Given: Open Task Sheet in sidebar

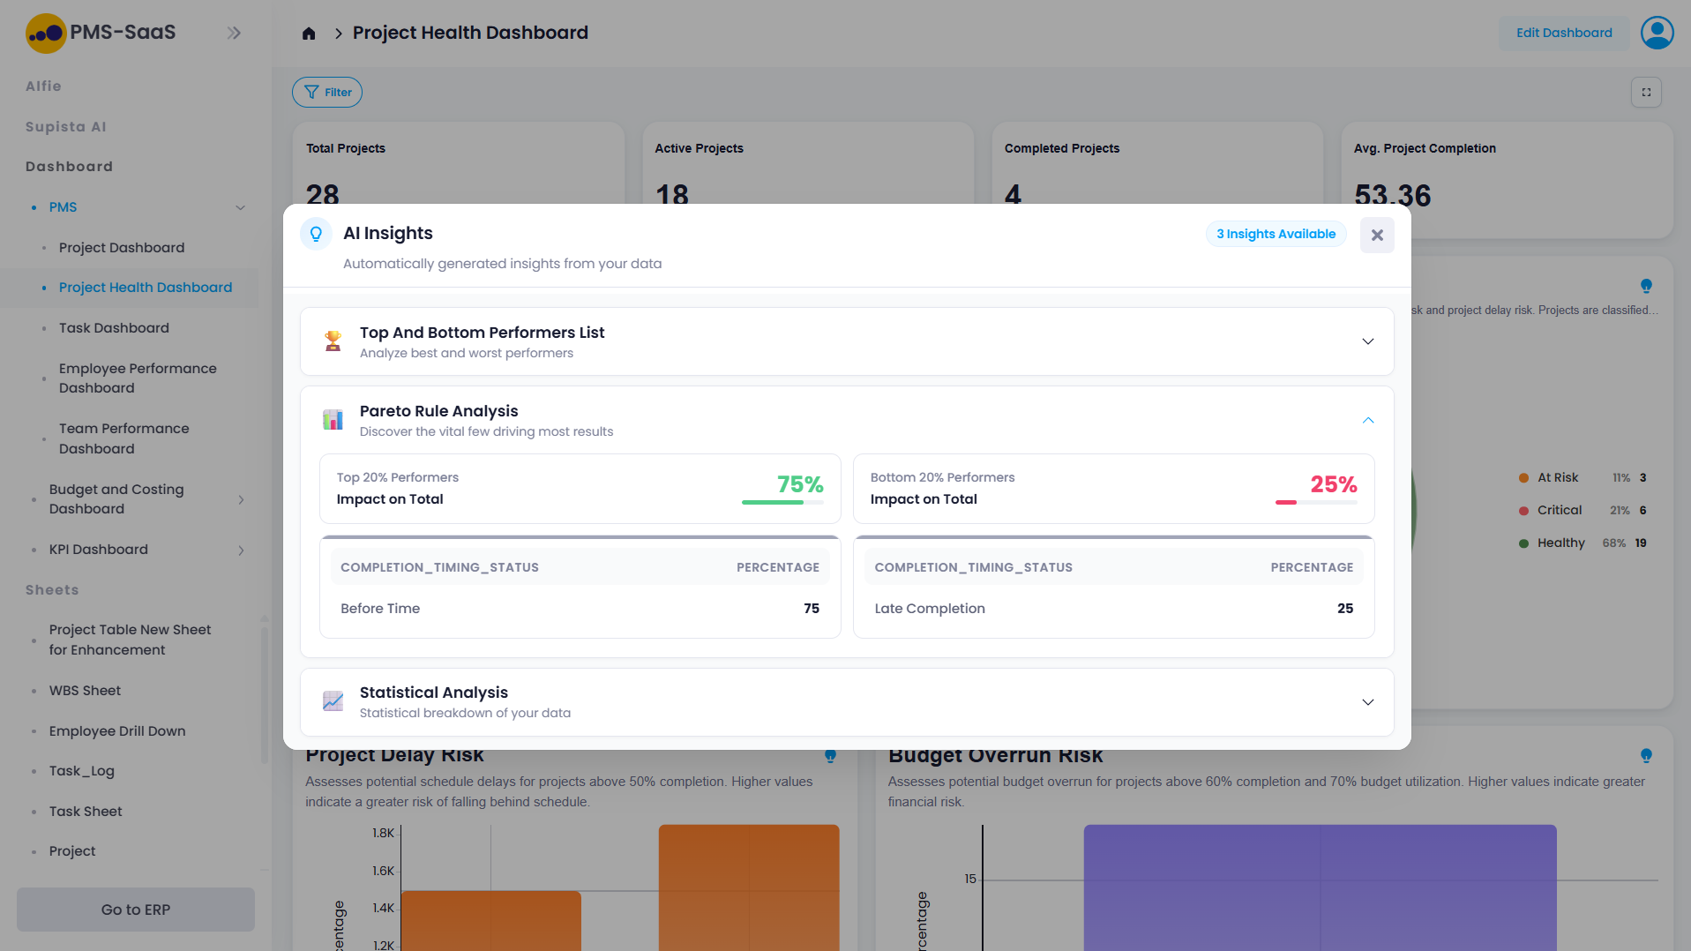Looking at the screenshot, I should [x=86, y=812].
